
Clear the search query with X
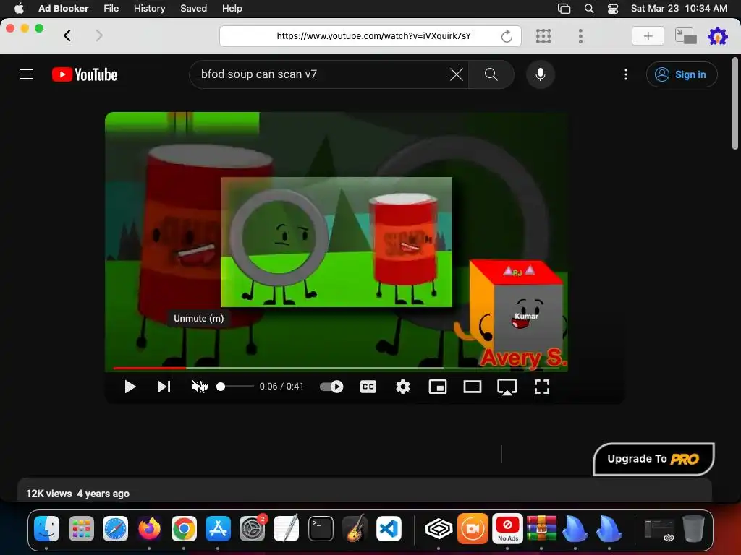coord(457,74)
